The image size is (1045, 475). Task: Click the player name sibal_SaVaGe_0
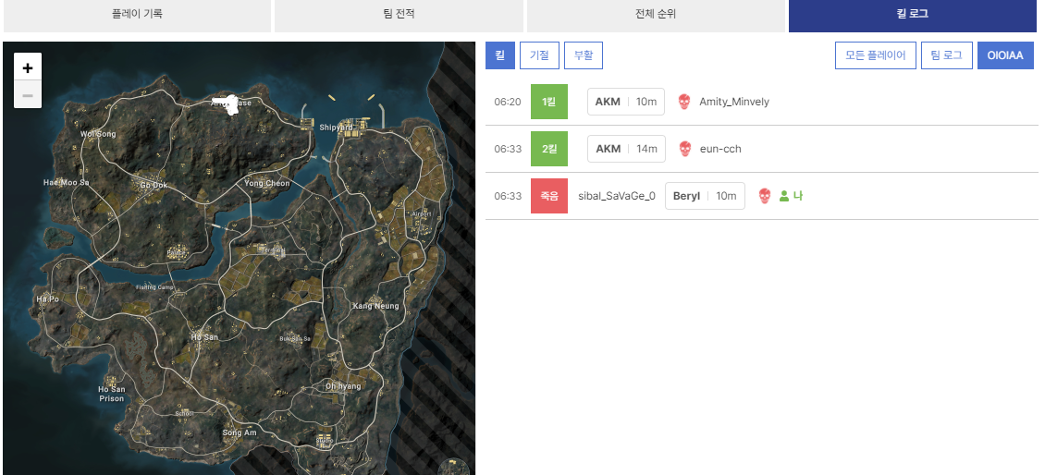[x=616, y=196]
